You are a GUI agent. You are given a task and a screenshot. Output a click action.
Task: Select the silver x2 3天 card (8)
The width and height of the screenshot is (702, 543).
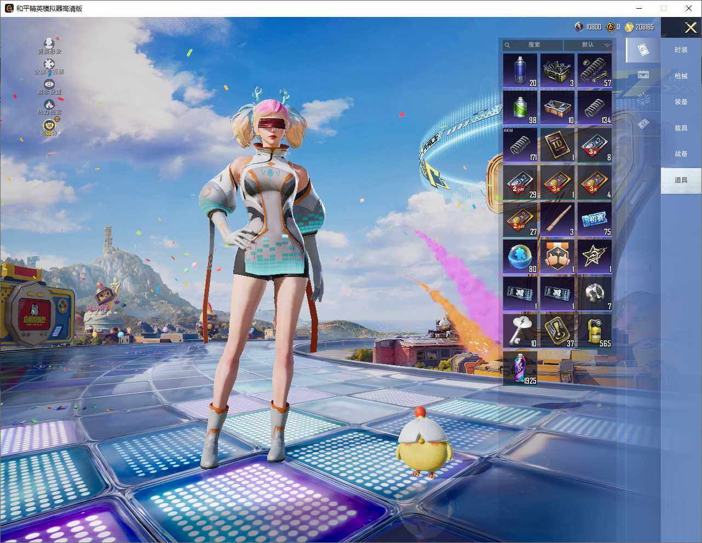[595, 145]
